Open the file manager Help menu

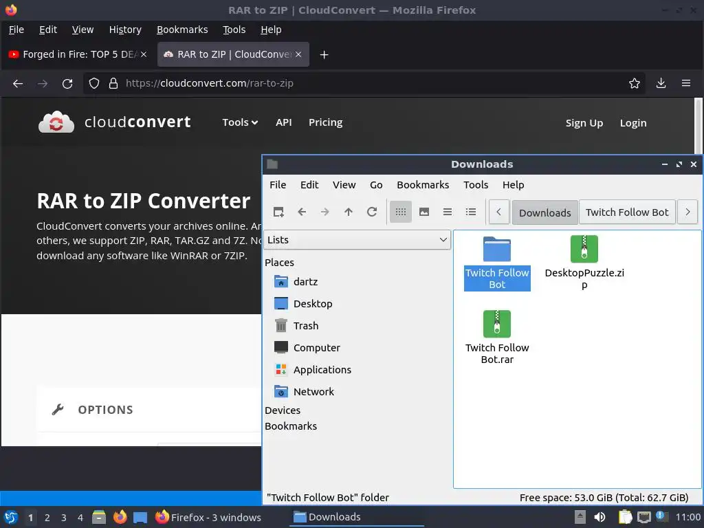[513, 185]
